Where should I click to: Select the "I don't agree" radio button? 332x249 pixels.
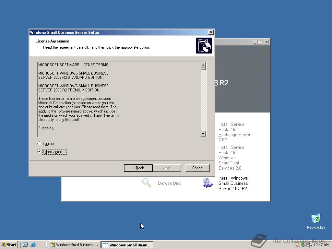(39, 151)
